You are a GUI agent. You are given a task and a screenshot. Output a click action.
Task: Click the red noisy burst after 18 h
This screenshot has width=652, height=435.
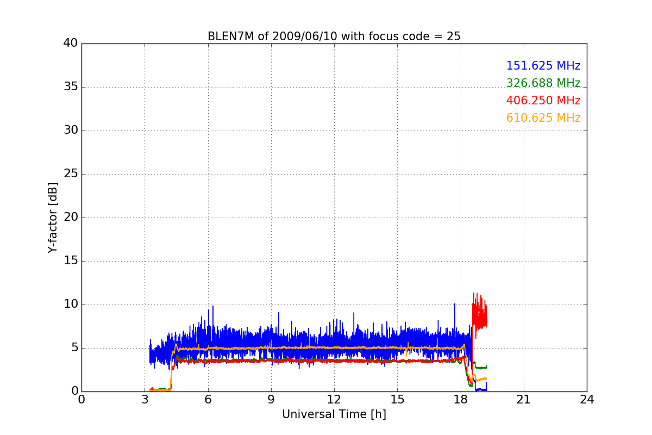[x=479, y=315]
